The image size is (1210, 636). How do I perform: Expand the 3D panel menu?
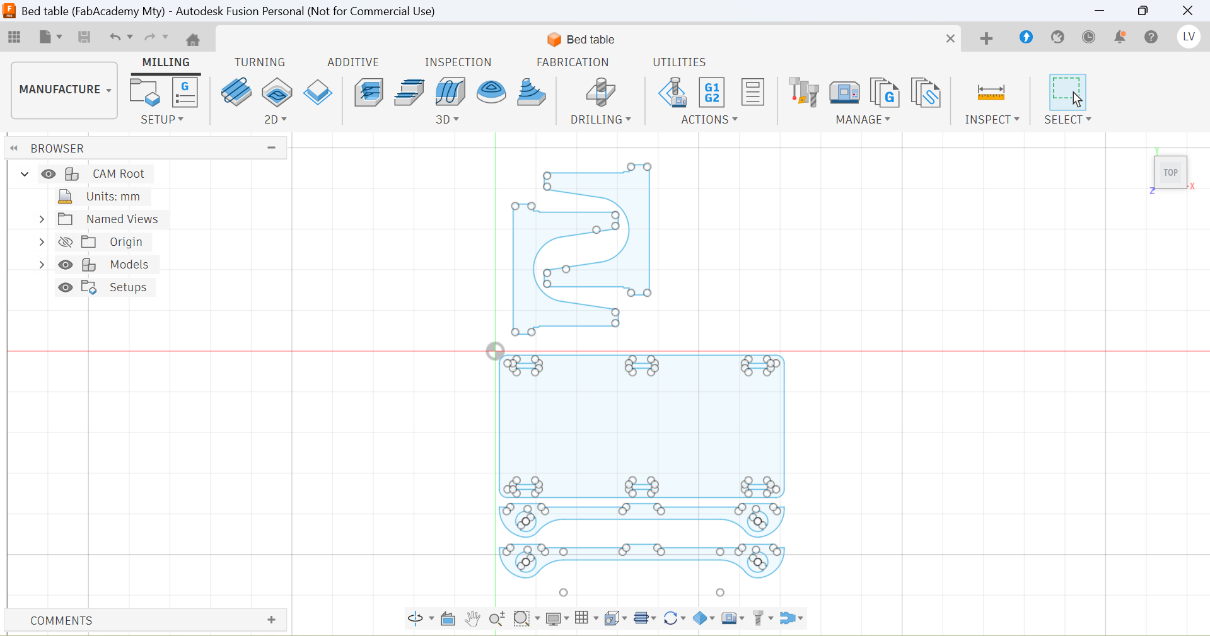coord(447,120)
